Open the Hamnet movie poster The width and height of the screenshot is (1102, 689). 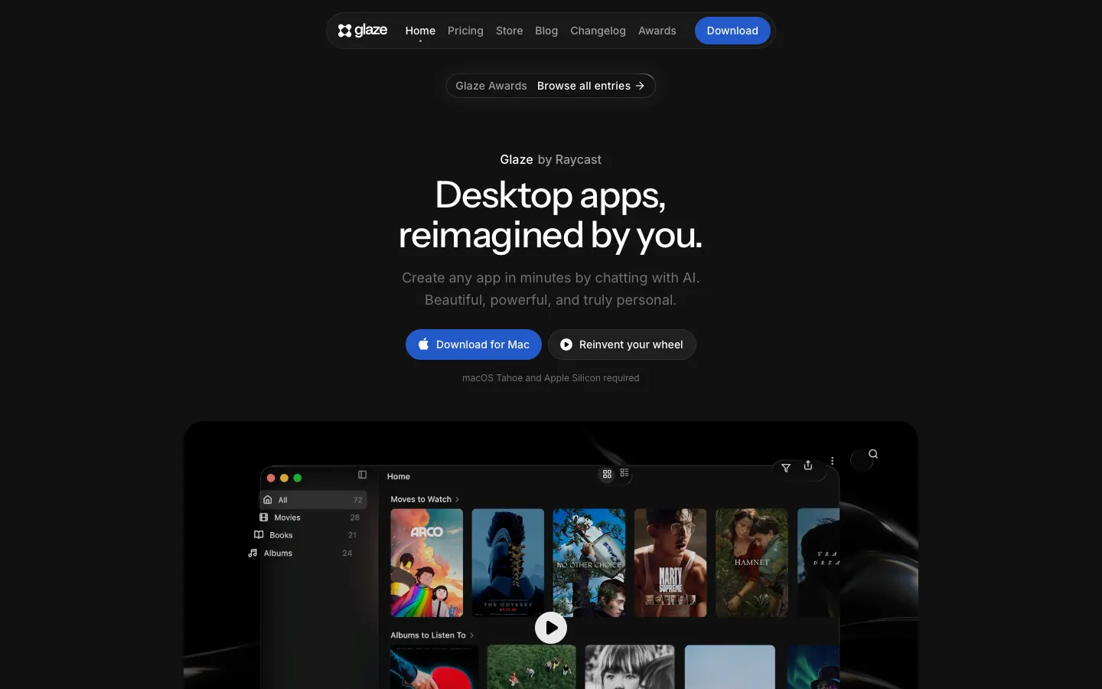(x=752, y=563)
